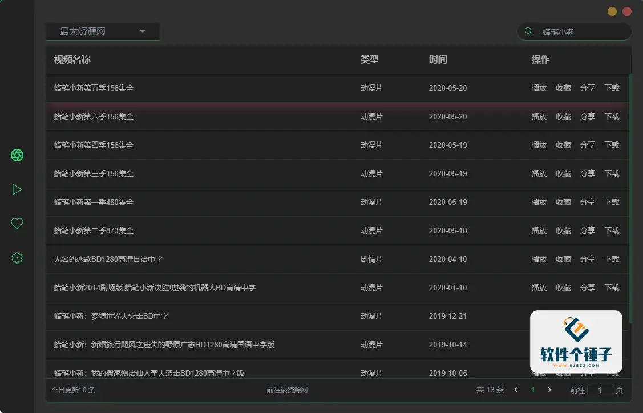
Task: Click the 前往页 page number input box
Action: coord(600,390)
